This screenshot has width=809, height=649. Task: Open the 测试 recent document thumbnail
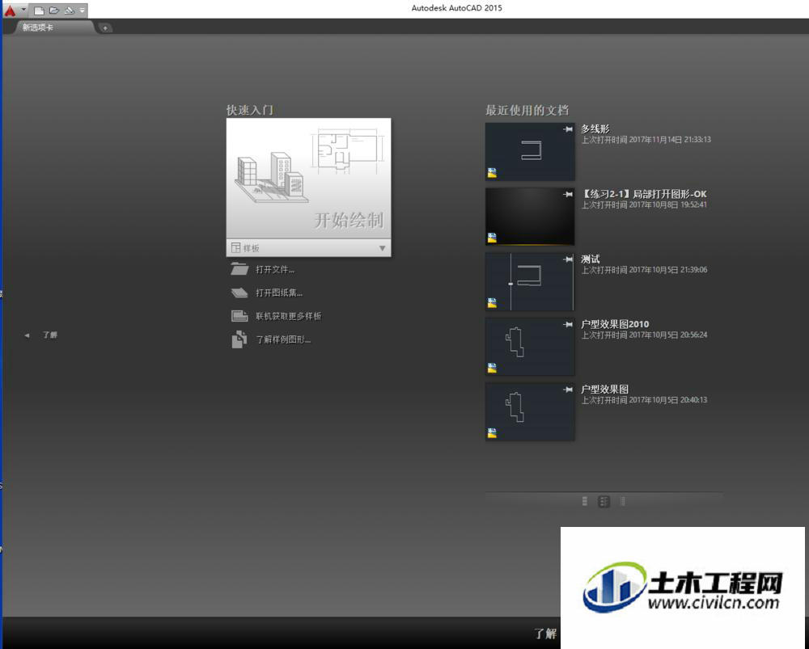tap(530, 281)
